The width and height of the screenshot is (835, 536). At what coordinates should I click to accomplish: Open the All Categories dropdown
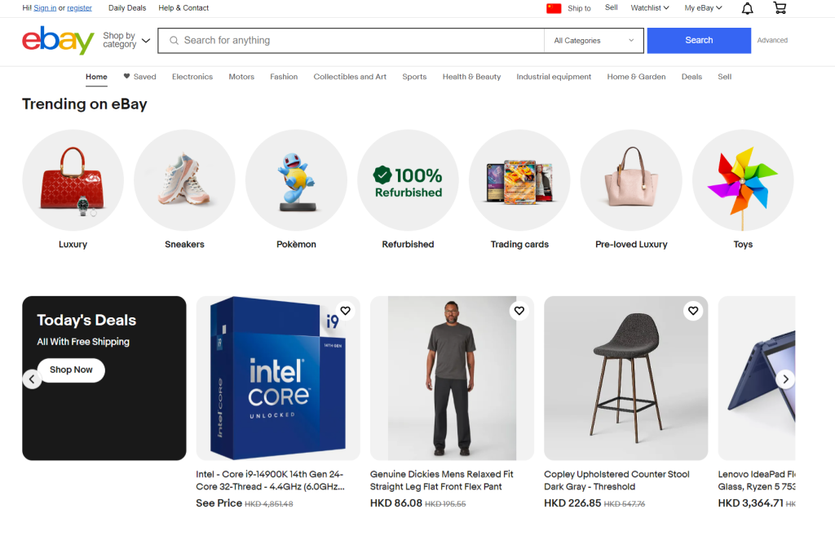594,40
